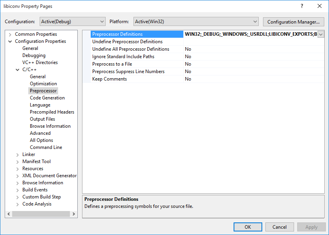This screenshot has height=235, width=329.
Task: Select General under C/C++
Action: (38, 77)
